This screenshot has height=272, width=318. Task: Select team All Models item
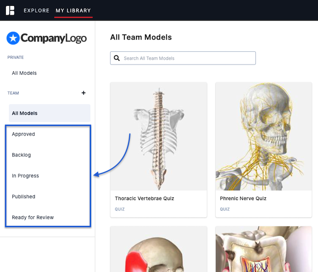49,113
